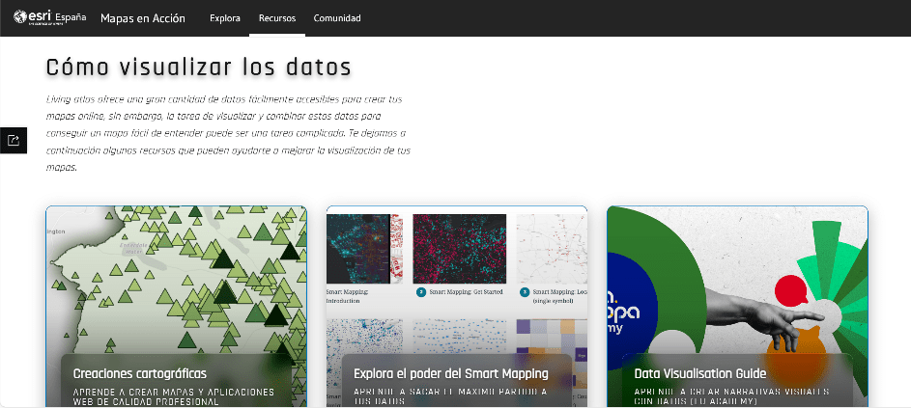Viewport: 911px width, 408px height.
Task: Open the Creaciones cartográficas card title
Action: tap(140, 373)
